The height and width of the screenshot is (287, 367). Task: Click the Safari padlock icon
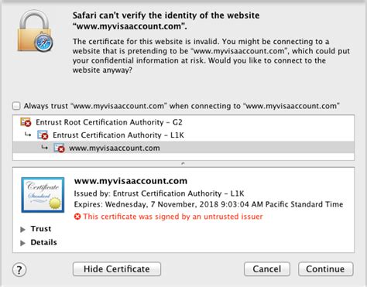pyautogui.click(x=35, y=31)
